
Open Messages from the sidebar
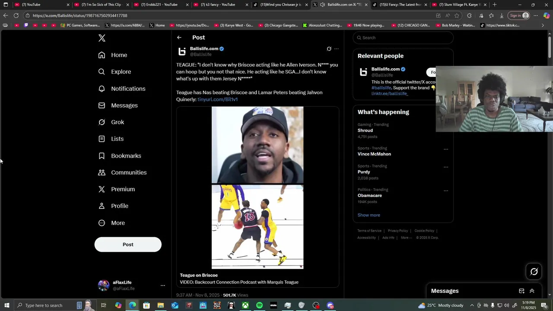click(118, 105)
